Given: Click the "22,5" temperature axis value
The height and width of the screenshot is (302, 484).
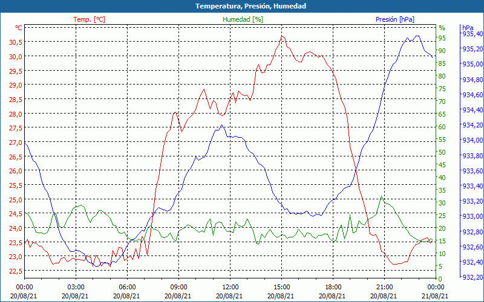Looking at the screenshot, I should pyautogui.click(x=16, y=271).
